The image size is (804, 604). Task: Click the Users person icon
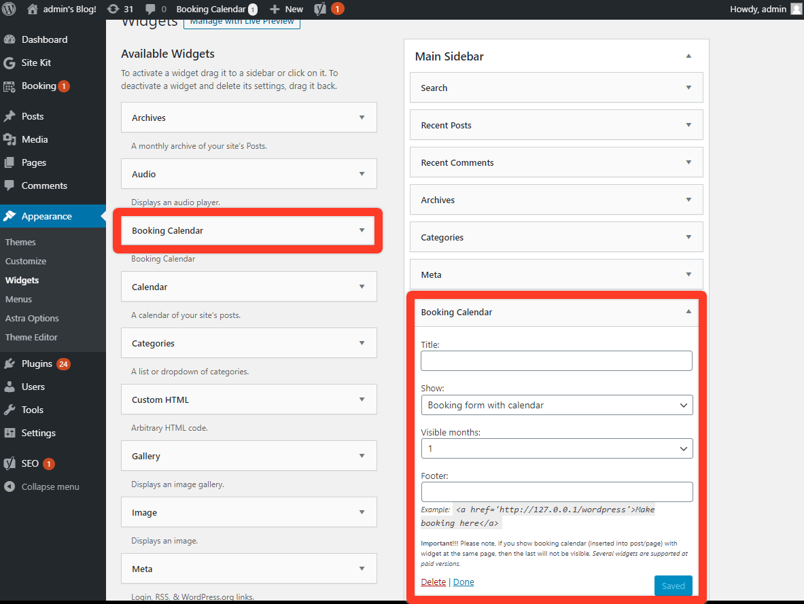(10, 387)
